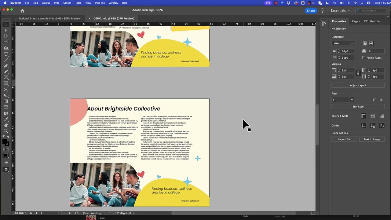Image resolution: width=391 pixels, height=220 pixels.
Task: Select the Gap tool
Action: (x=6, y=42)
